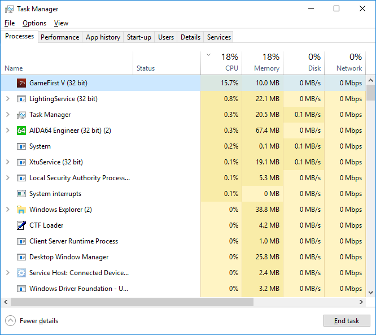
Task: Select the CTF Loader process name
Action: pos(46,225)
